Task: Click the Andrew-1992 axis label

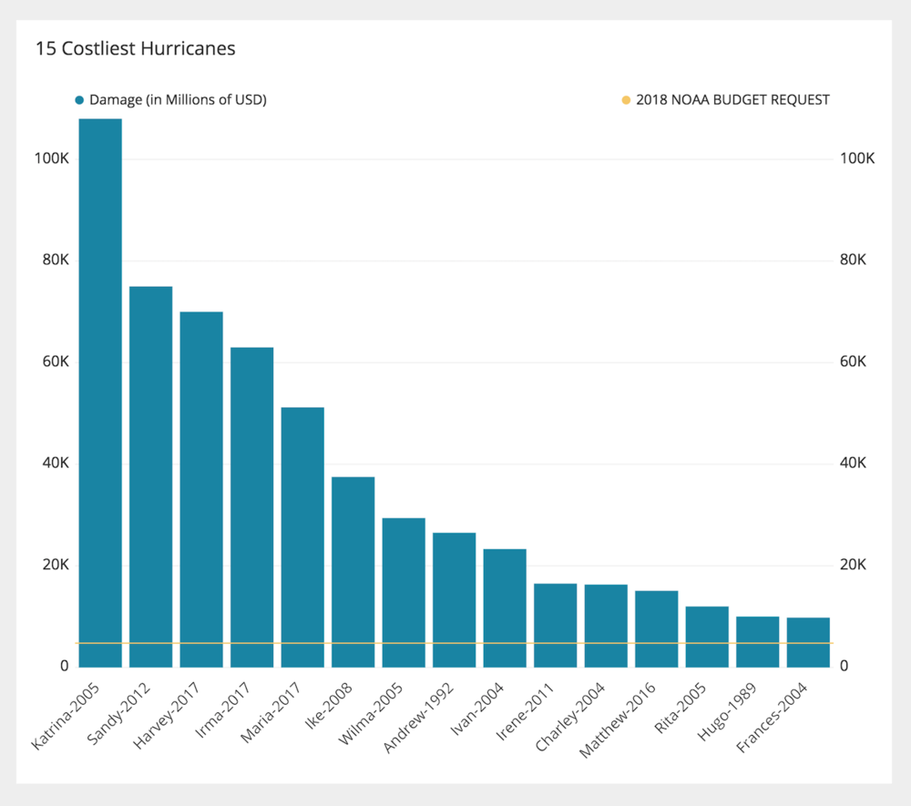Action: pos(418,718)
